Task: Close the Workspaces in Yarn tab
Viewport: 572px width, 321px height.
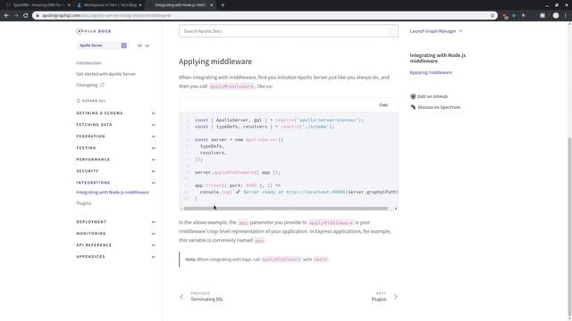Action: pyautogui.click(x=140, y=5)
